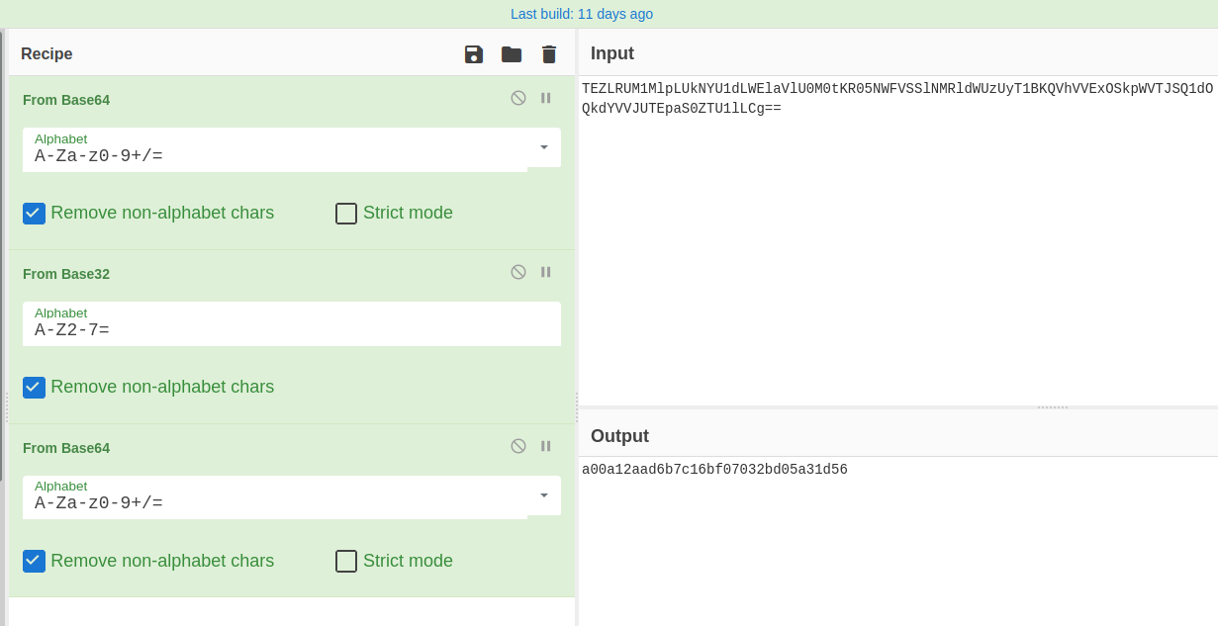This screenshot has height=626, width=1218.
Task: Disable the first From Base64 operation
Action: tap(517, 98)
